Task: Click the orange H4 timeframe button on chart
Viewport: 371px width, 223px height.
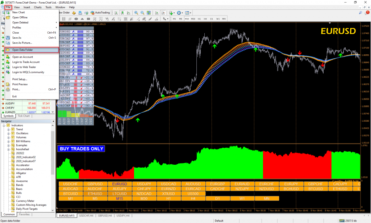Action: (x=193, y=199)
